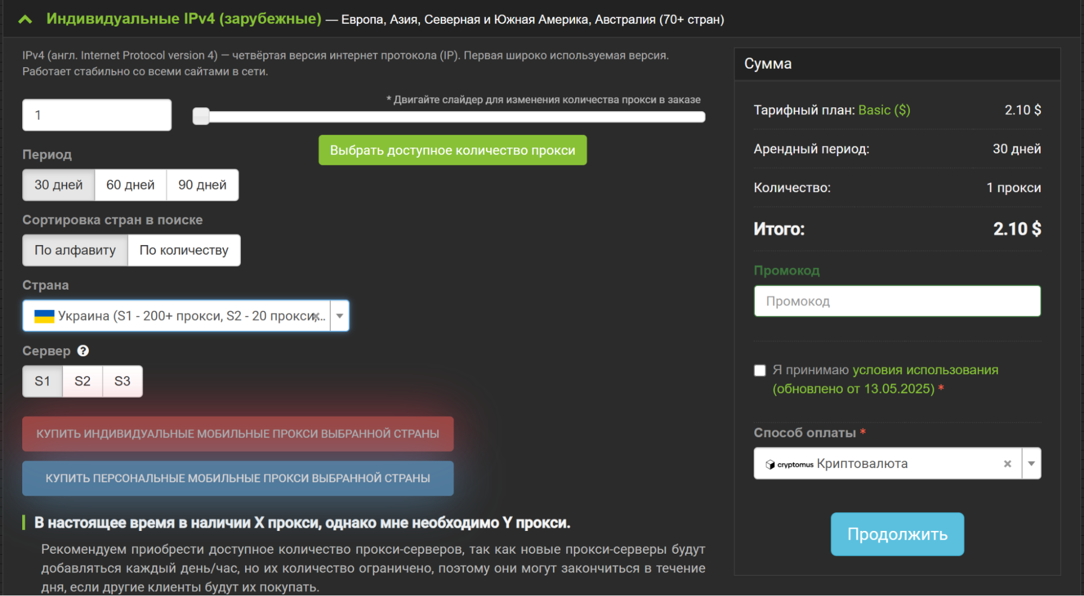Click the Ukraine flag icon in the country field

(x=44, y=316)
